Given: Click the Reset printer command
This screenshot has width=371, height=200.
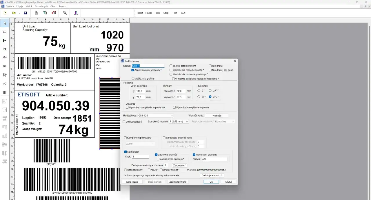Looking at the screenshot, I should pos(140,13).
